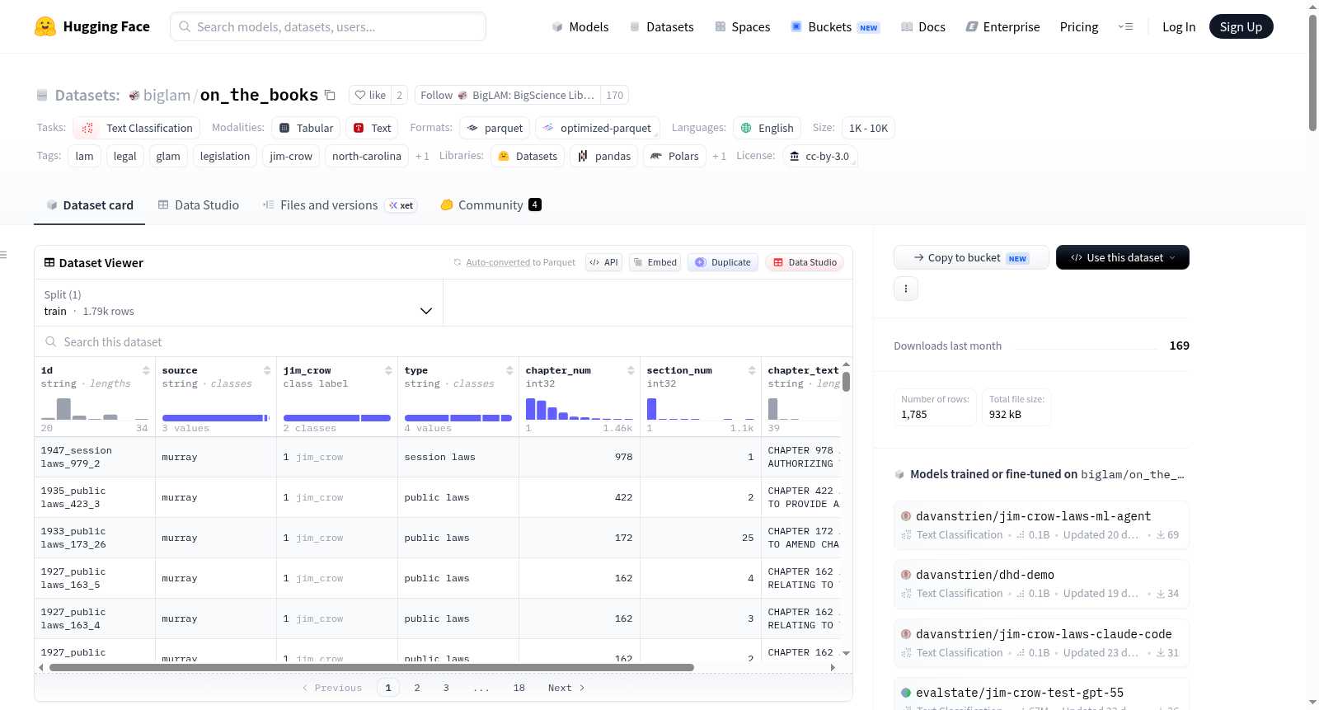This screenshot has width=1319, height=710.
Task: Follow BigLAM: BigScience Libraries organization
Action: click(x=508, y=95)
